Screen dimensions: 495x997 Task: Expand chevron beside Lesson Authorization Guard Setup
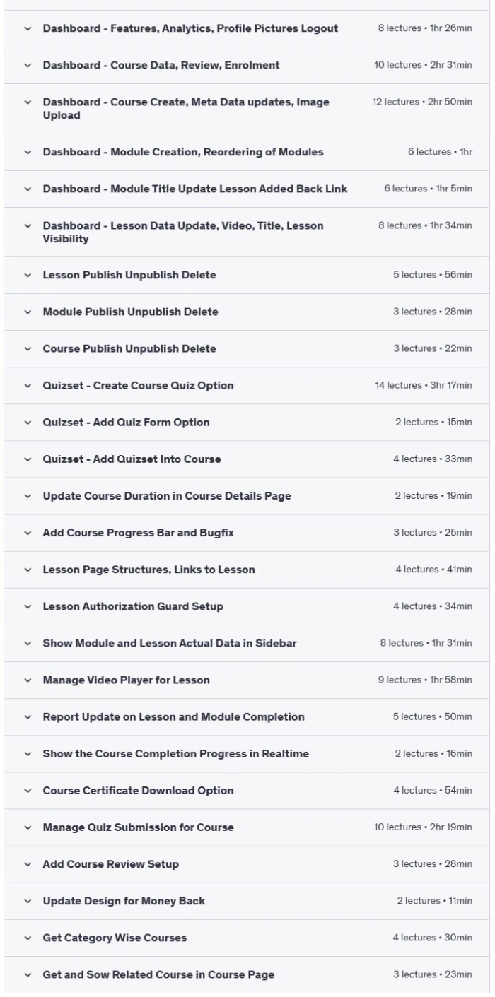[x=28, y=606]
